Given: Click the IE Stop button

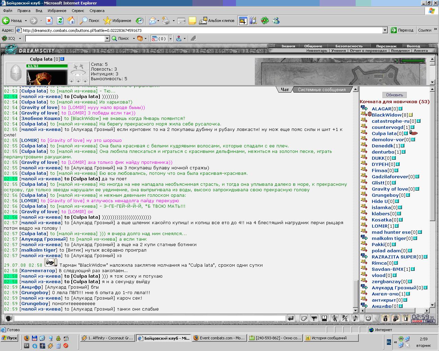Looking at the screenshot, I should 49,21.
